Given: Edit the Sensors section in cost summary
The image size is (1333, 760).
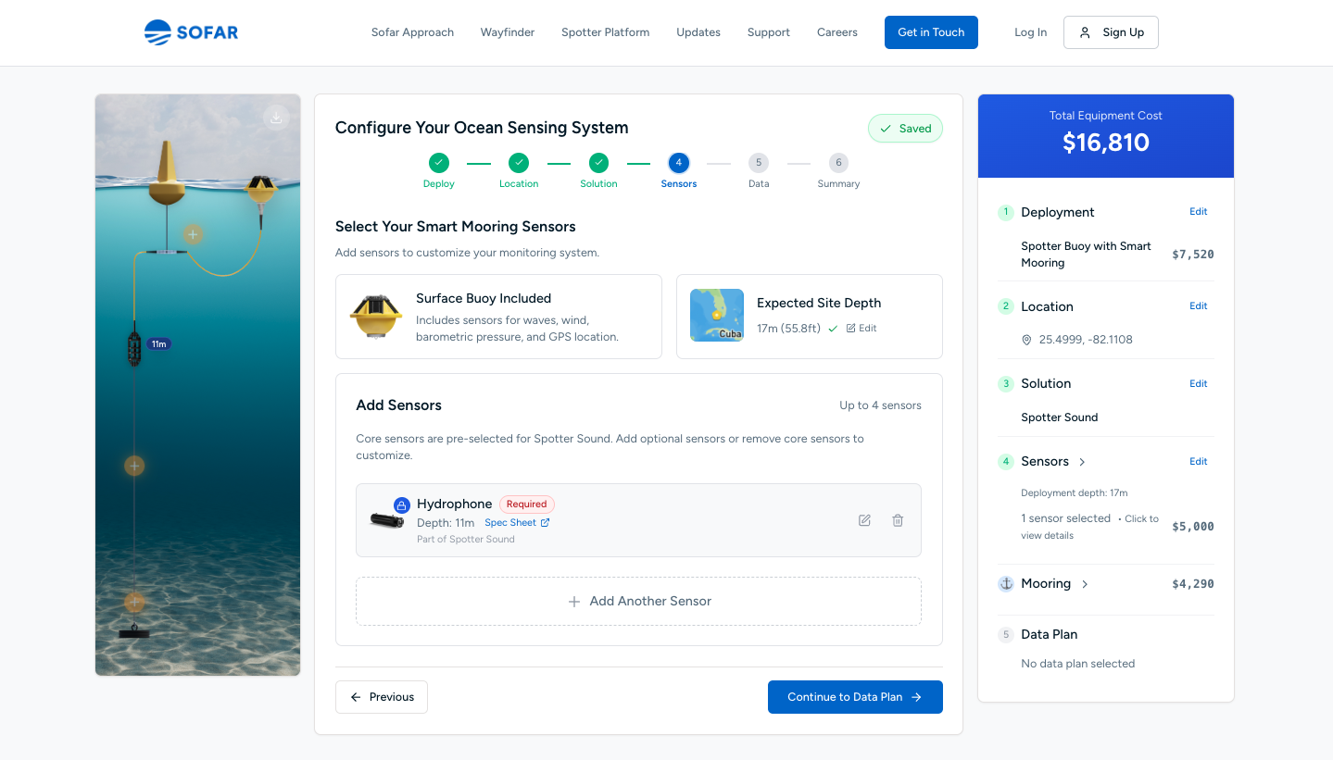Looking at the screenshot, I should pyautogui.click(x=1199, y=462).
